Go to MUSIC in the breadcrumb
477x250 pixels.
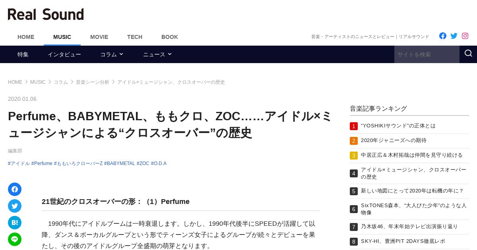click(x=38, y=82)
